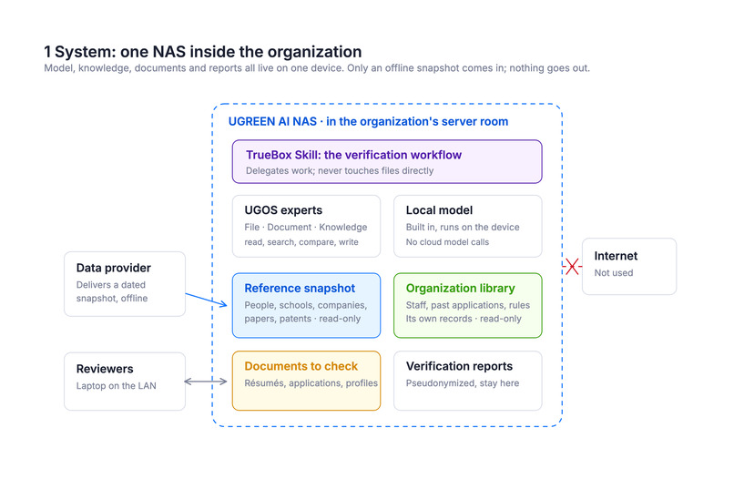734x489 pixels.
Task: Click the "Not used" label under Internet
Action: (x=614, y=273)
